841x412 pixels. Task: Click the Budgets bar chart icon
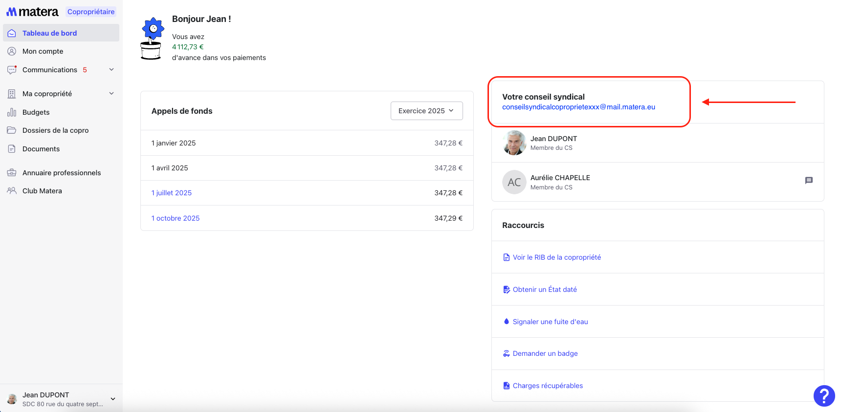tap(12, 112)
